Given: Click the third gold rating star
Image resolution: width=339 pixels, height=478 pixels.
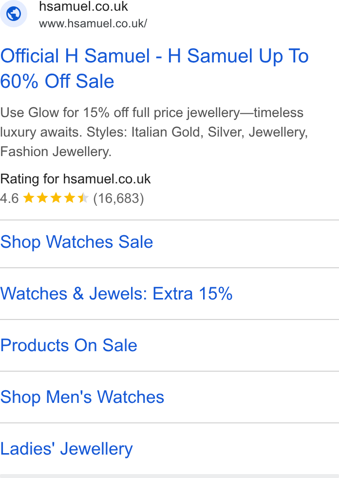Looking at the screenshot, I should coord(56,198).
